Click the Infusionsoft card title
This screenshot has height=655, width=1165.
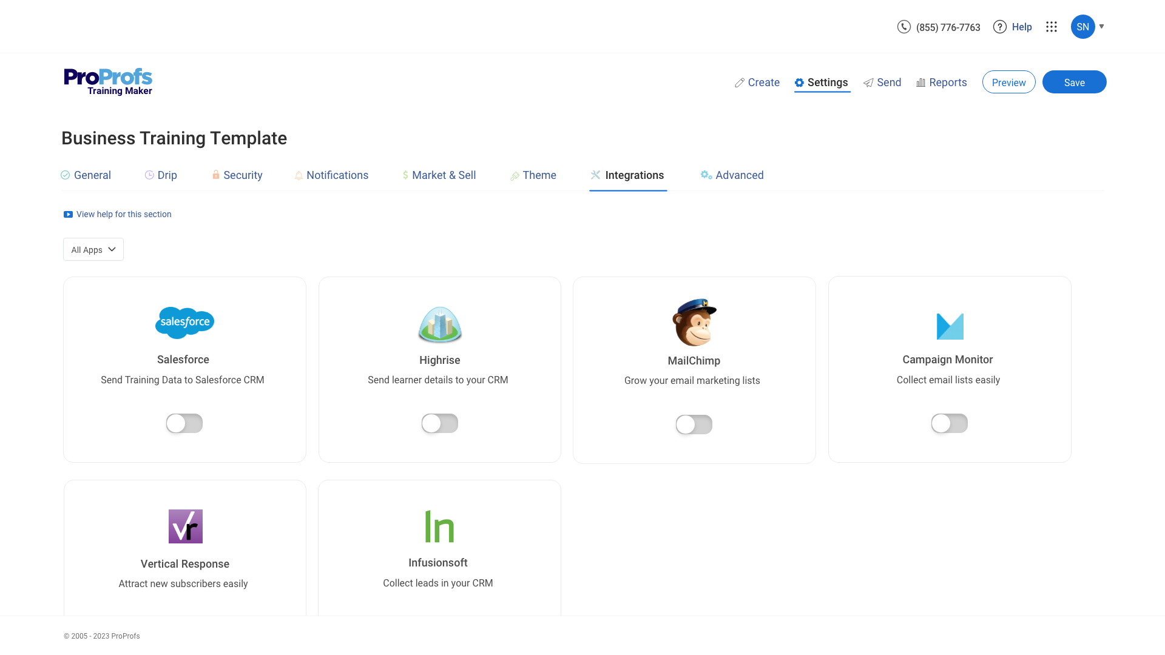click(438, 562)
